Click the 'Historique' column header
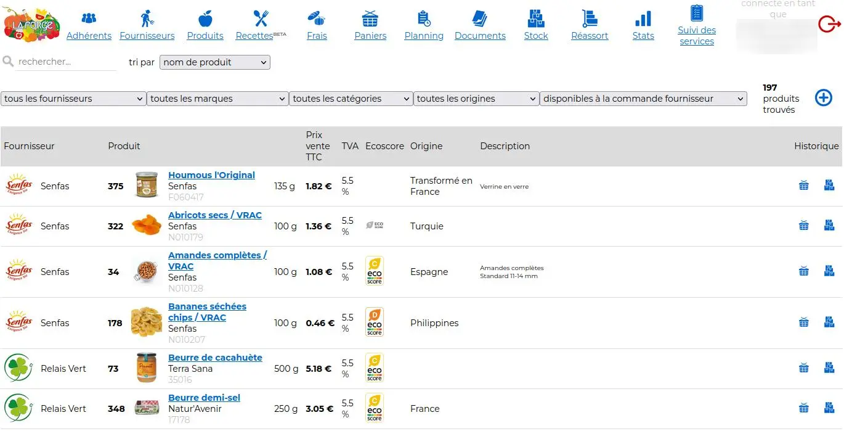This screenshot has height=431, width=844. coord(816,146)
